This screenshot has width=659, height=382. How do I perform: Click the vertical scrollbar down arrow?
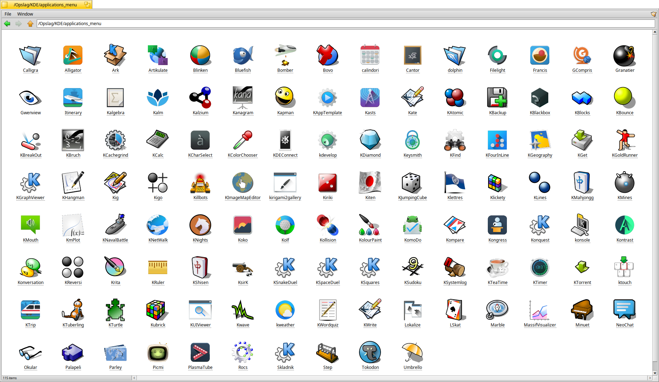click(655, 373)
